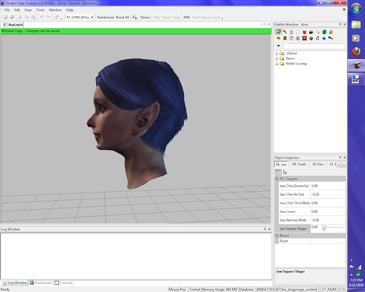This screenshot has height=292, width=365.
Task: Select the sword item palette icon
Action: (x=318, y=32)
